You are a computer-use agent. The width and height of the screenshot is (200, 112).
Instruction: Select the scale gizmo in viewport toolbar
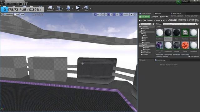tap(101, 15)
